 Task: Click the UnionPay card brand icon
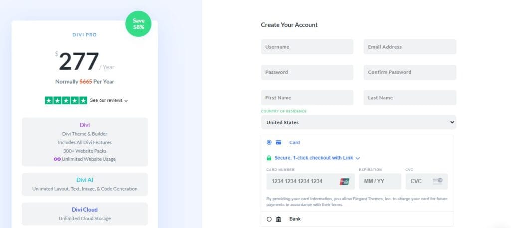point(344,181)
